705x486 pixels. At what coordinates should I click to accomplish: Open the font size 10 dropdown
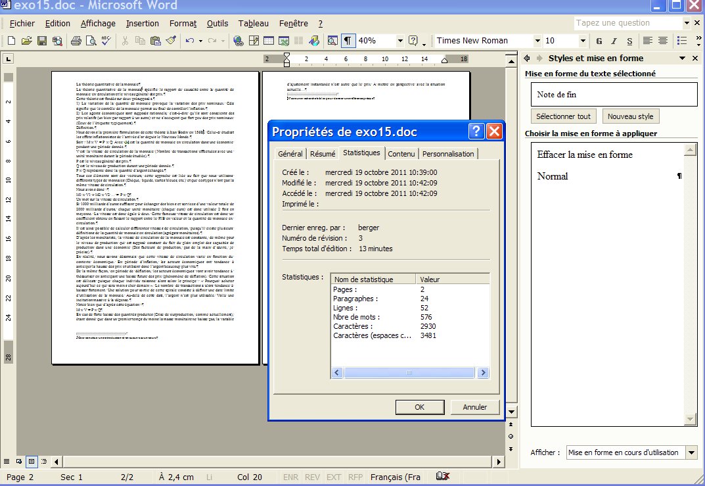coord(583,41)
